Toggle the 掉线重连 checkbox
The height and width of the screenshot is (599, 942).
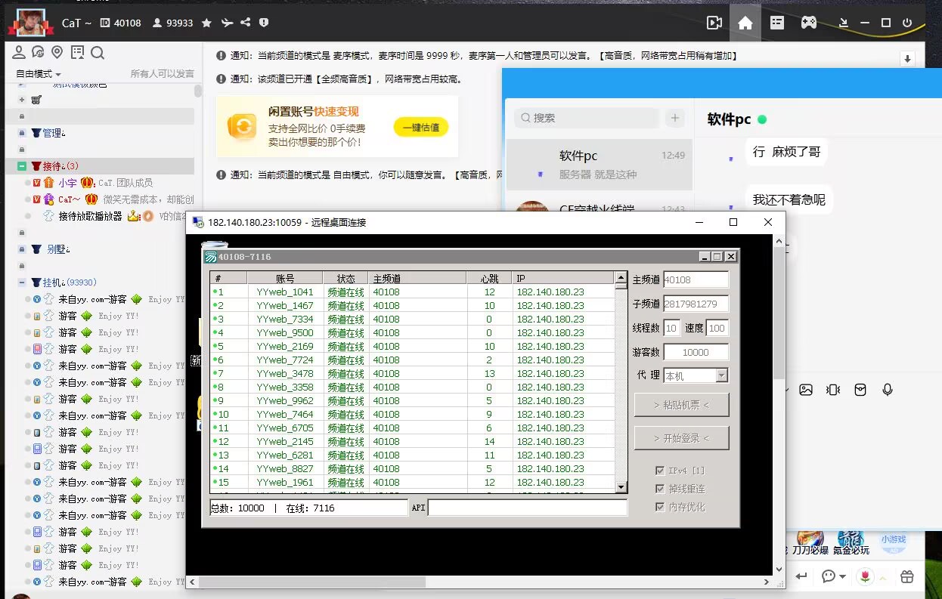(661, 489)
